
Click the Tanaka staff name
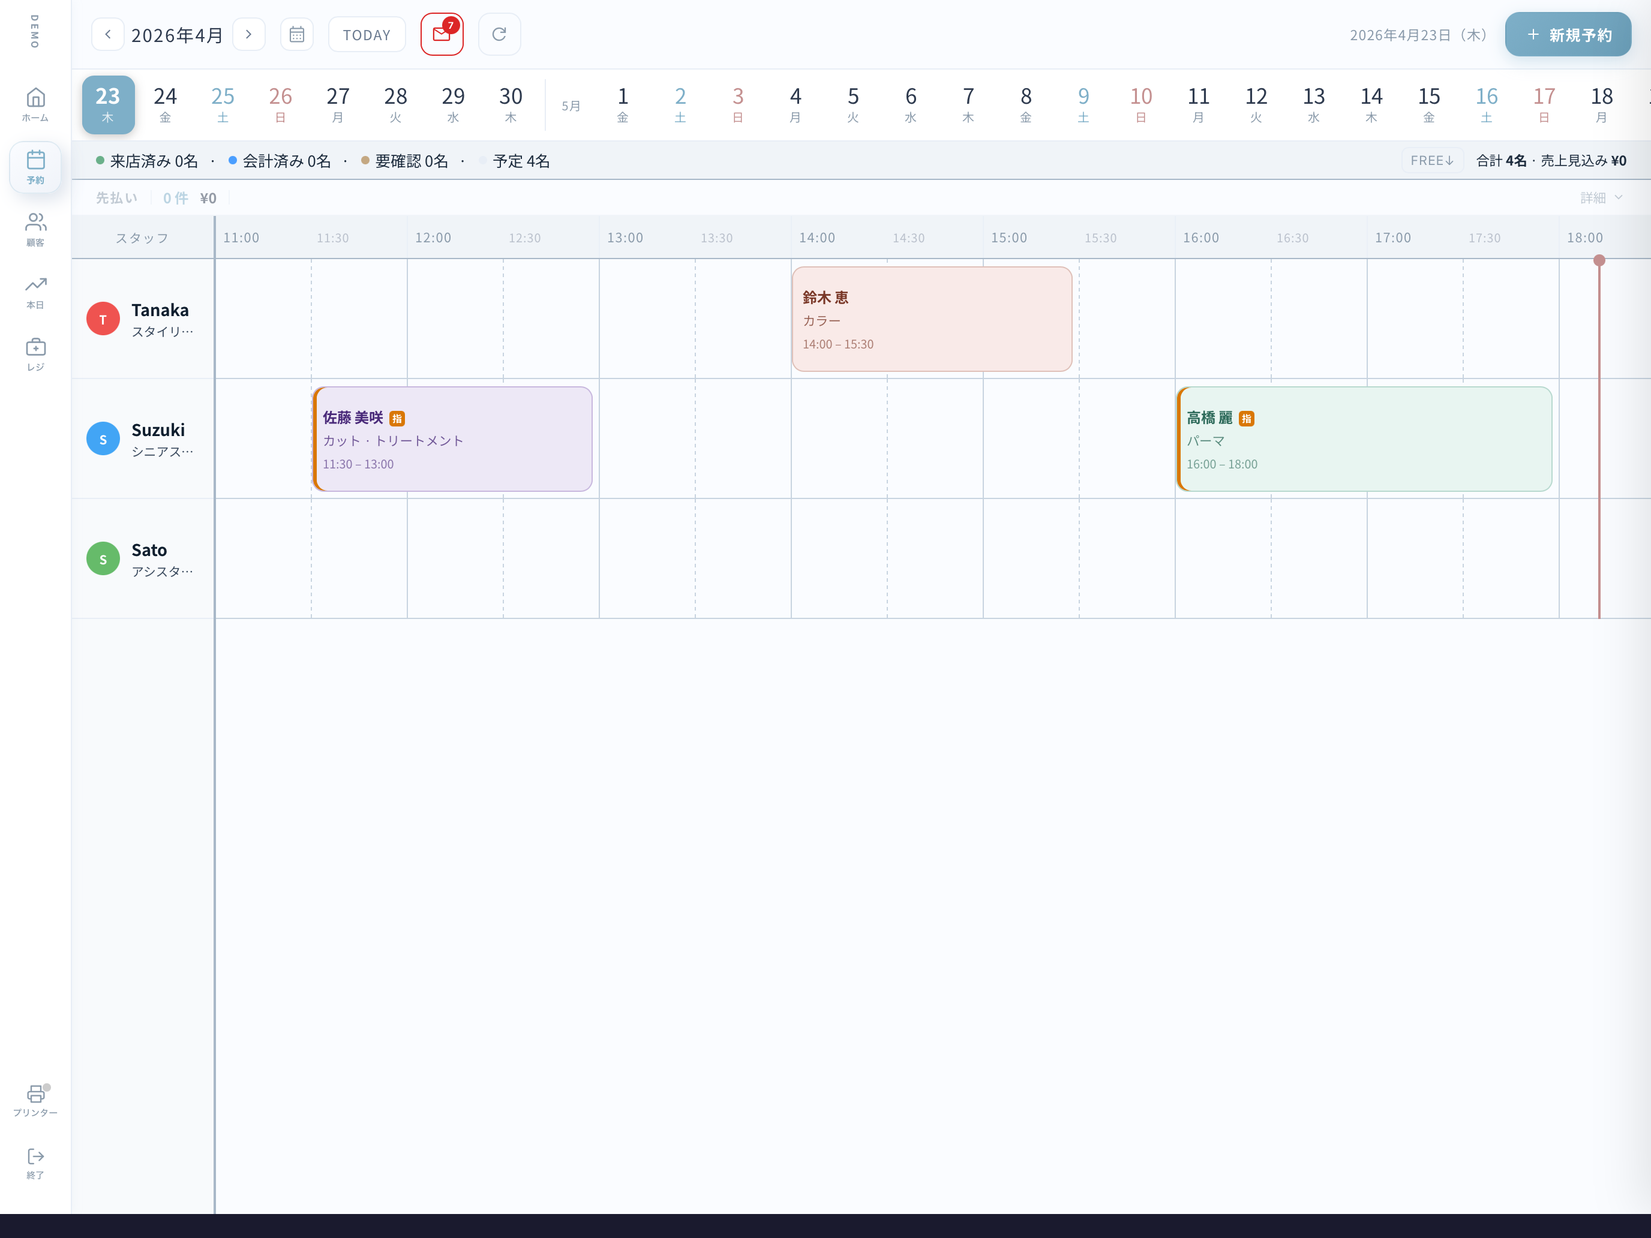click(x=160, y=309)
